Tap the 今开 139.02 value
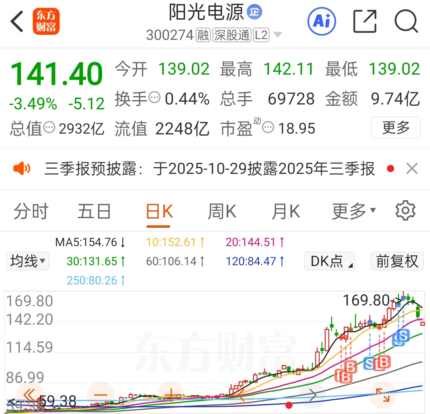Image resolution: width=430 pixels, height=414 pixels. click(184, 69)
